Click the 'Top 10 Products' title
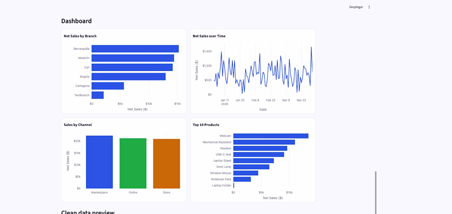This screenshot has width=452, height=214. tap(206, 125)
